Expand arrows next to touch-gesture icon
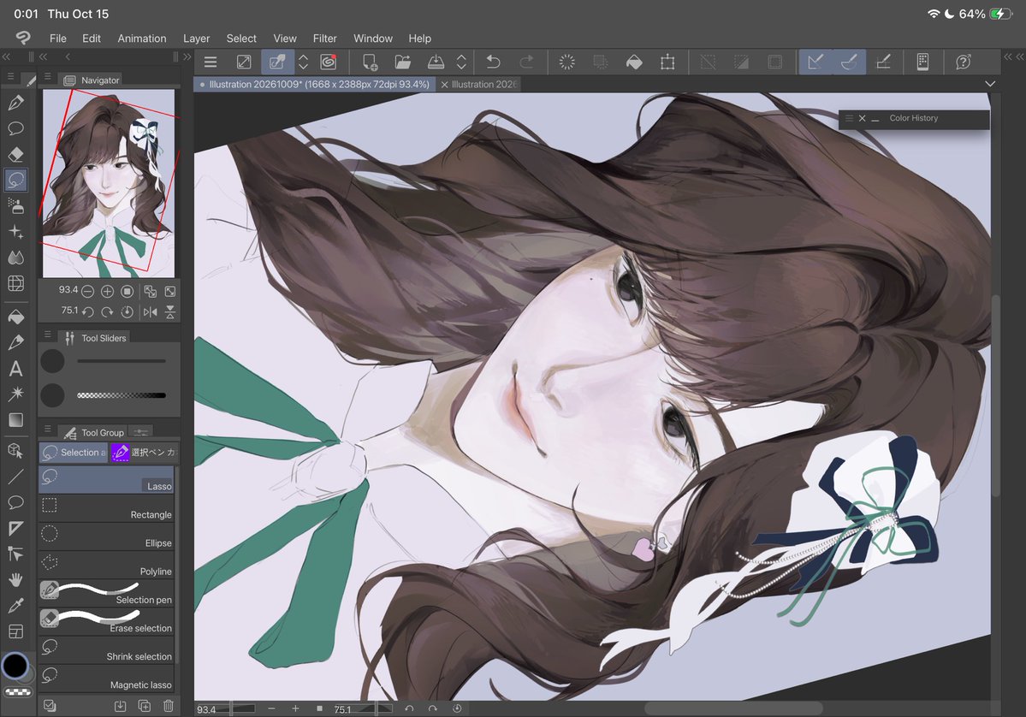 coord(303,62)
